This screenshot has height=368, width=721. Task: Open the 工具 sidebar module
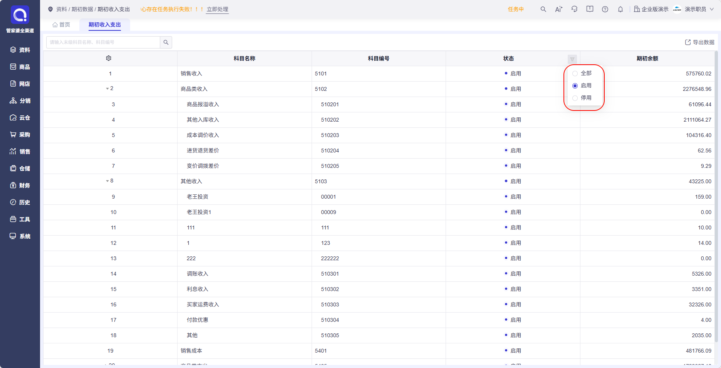click(x=20, y=219)
